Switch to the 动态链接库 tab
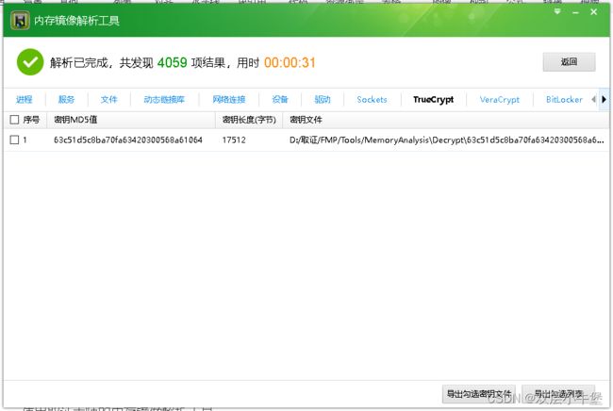Image resolution: width=613 pixels, height=411 pixels. click(164, 100)
